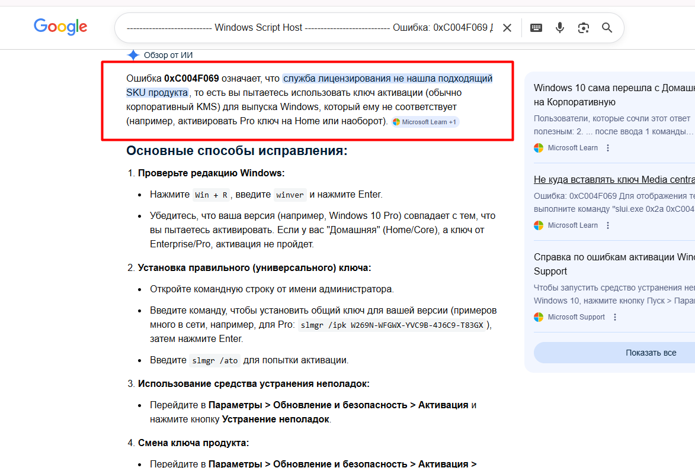Open "Windows 10 сама перешла с Домашней" result
The width and height of the screenshot is (695, 468).
(614, 88)
